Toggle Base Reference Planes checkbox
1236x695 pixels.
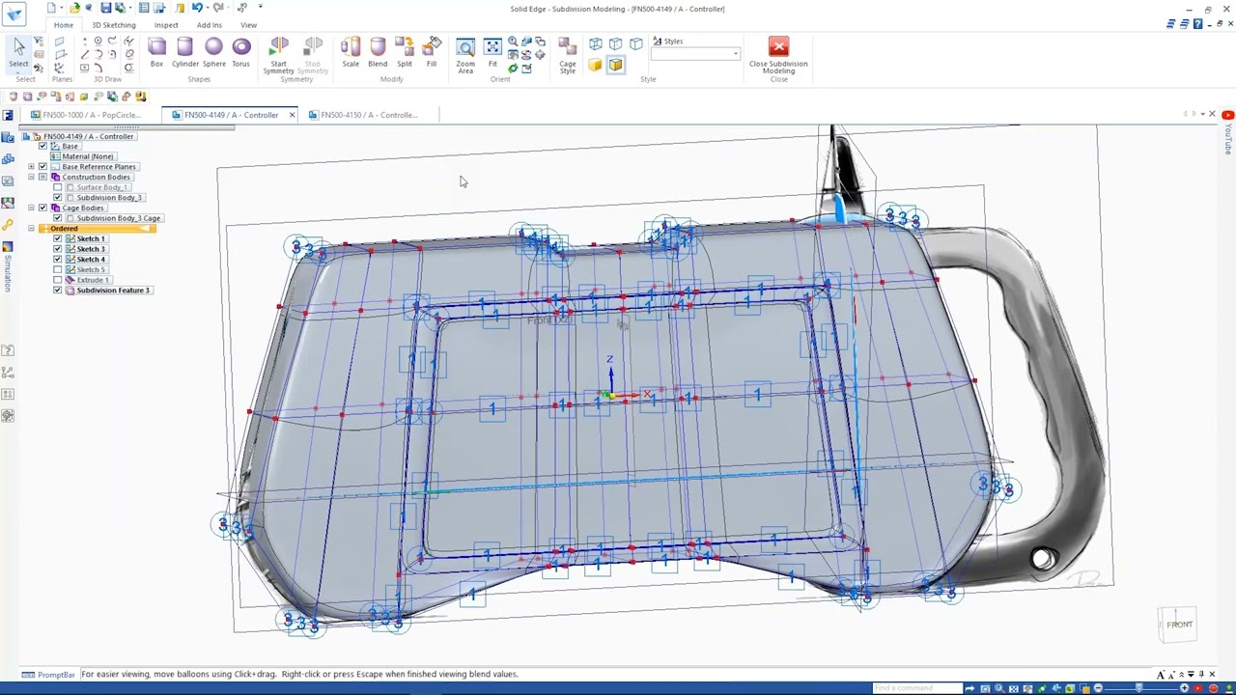pos(42,167)
